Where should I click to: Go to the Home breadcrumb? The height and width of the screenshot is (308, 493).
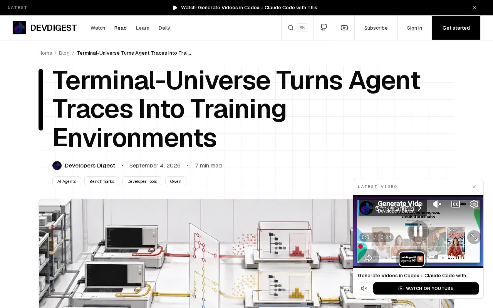click(45, 53)
